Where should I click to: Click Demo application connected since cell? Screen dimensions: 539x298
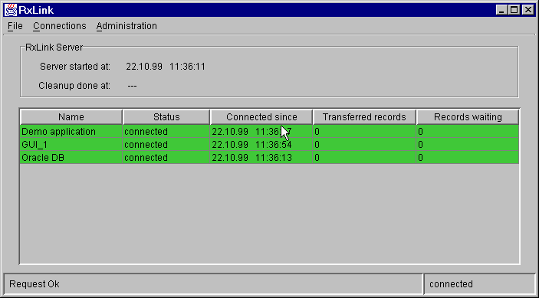(261, 132)
